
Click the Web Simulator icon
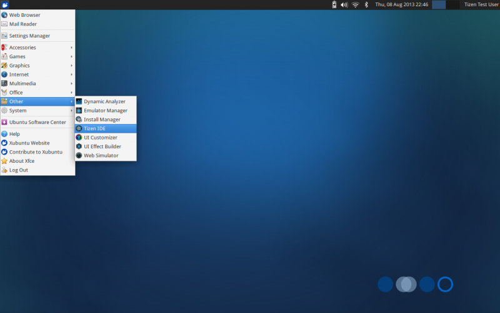click(x=79, y=155)
